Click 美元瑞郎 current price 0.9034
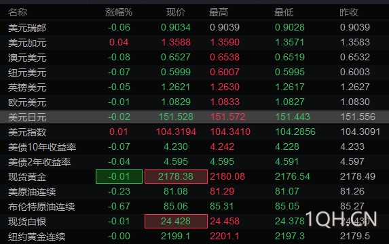Image resolution: width=389 pixels, height=244 pixels. coord(176,27)
